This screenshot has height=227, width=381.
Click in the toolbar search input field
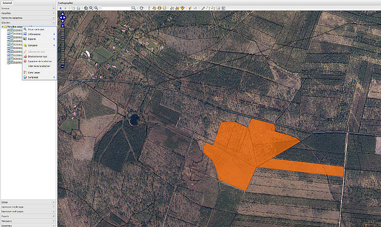point(116,8)
